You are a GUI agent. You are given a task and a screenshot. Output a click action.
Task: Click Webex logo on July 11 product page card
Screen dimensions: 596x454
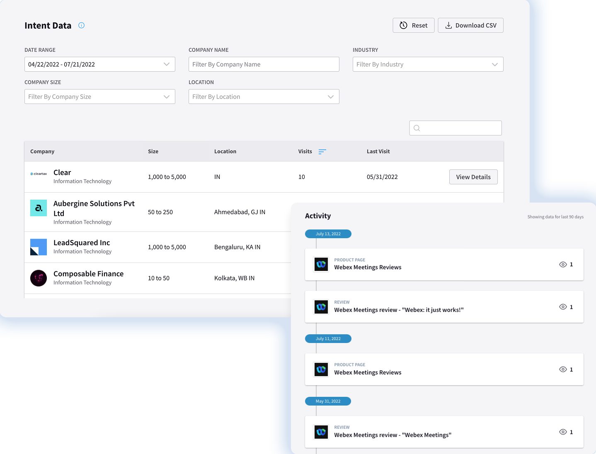point(321,369)
